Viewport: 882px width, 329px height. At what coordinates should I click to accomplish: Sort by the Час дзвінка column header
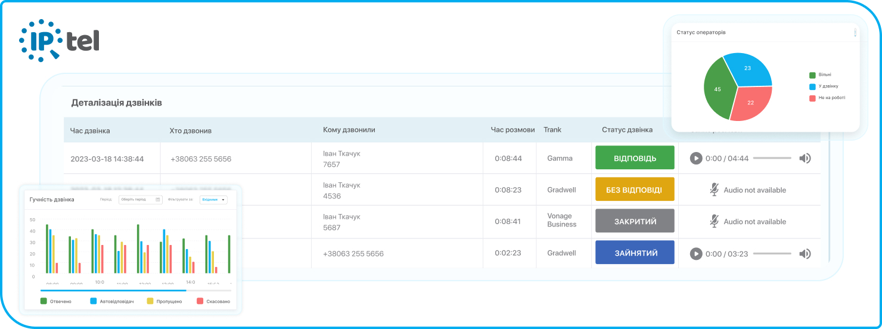[90, 130]
